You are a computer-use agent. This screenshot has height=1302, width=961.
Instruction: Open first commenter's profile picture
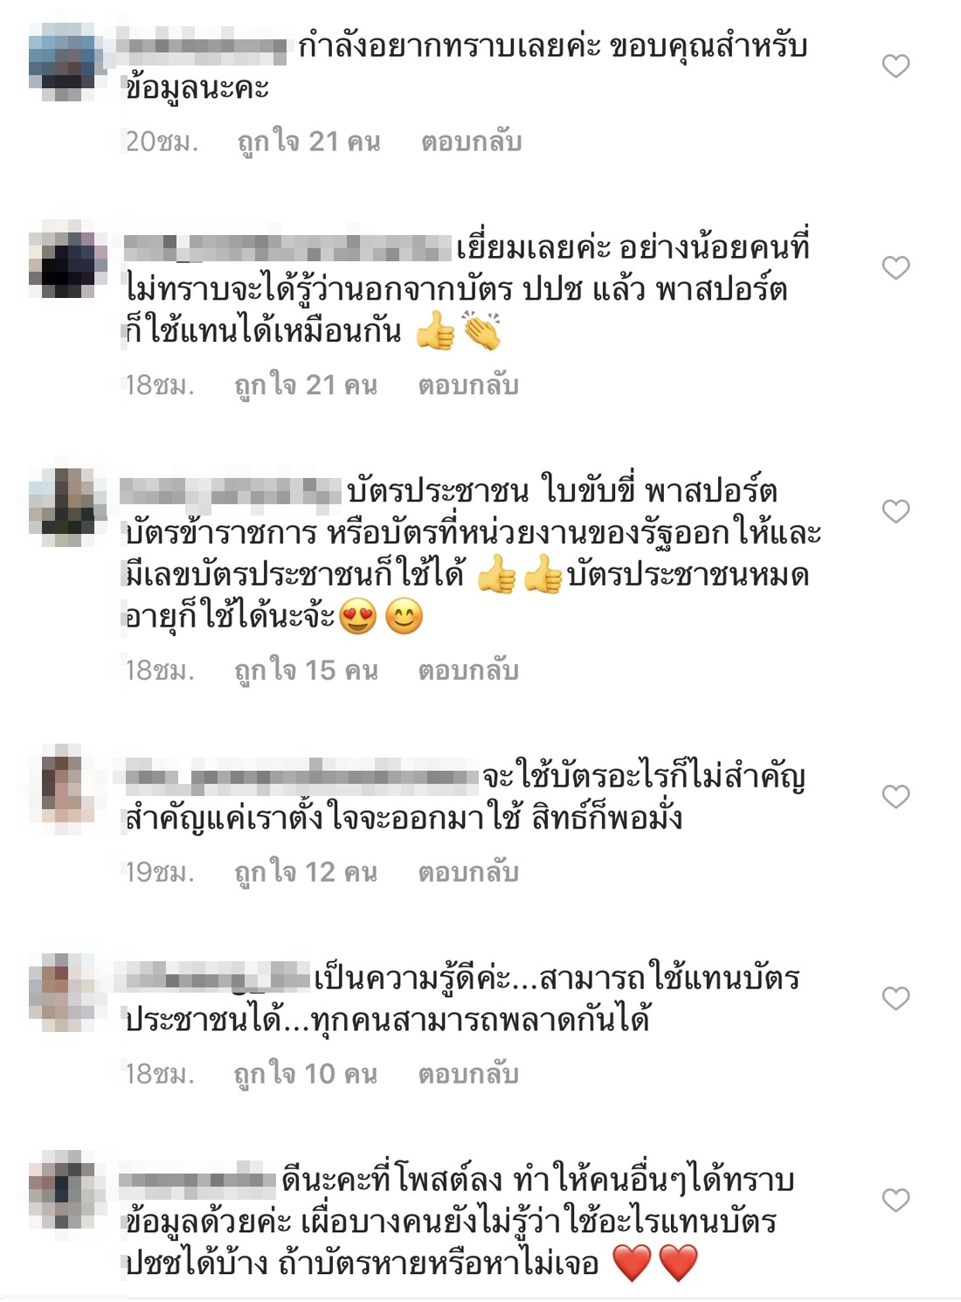point(67,61)
